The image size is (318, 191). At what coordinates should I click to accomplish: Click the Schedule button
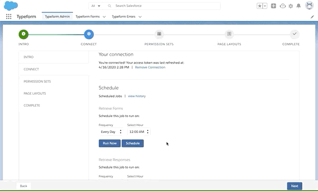[133, 143]
